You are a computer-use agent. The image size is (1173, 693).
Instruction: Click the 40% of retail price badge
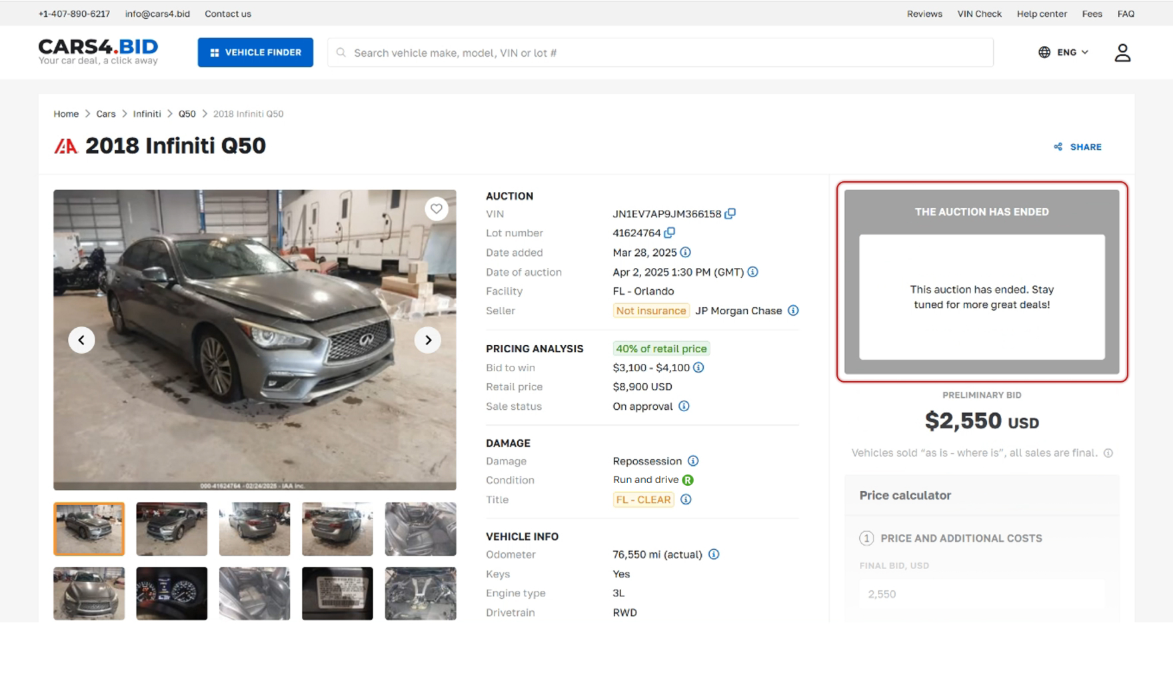pos(661,348)
